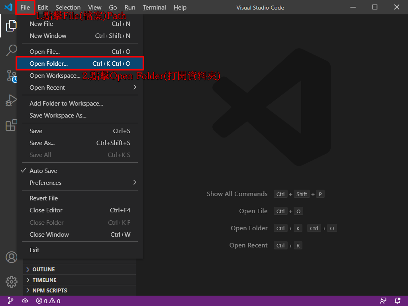
Task: Choose Exit from the File menu
Action: tap(80, 250)
